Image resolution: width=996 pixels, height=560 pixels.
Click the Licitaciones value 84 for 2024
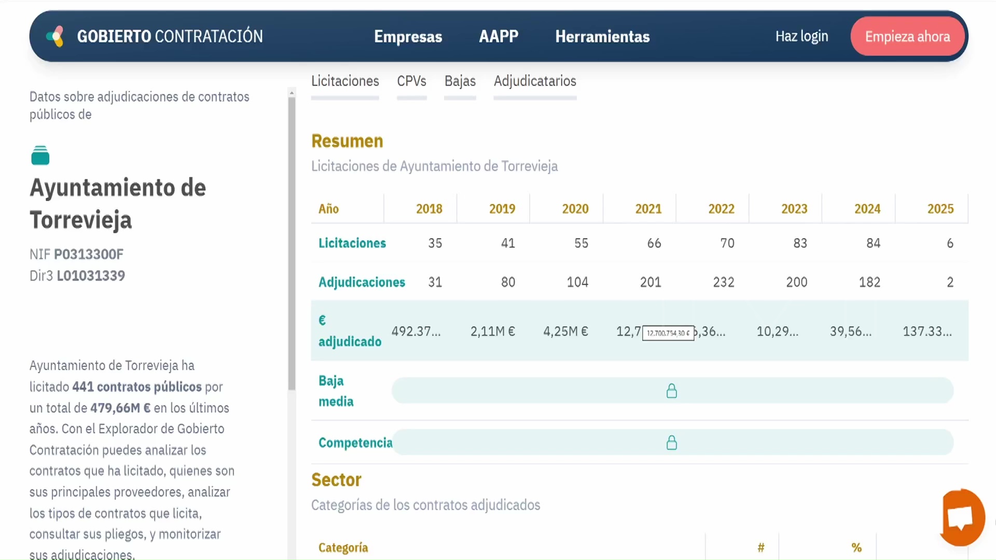(x=873, y=243)
